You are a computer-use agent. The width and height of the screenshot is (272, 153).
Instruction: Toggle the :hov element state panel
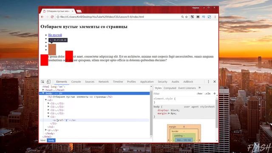(x=199, y=93)
